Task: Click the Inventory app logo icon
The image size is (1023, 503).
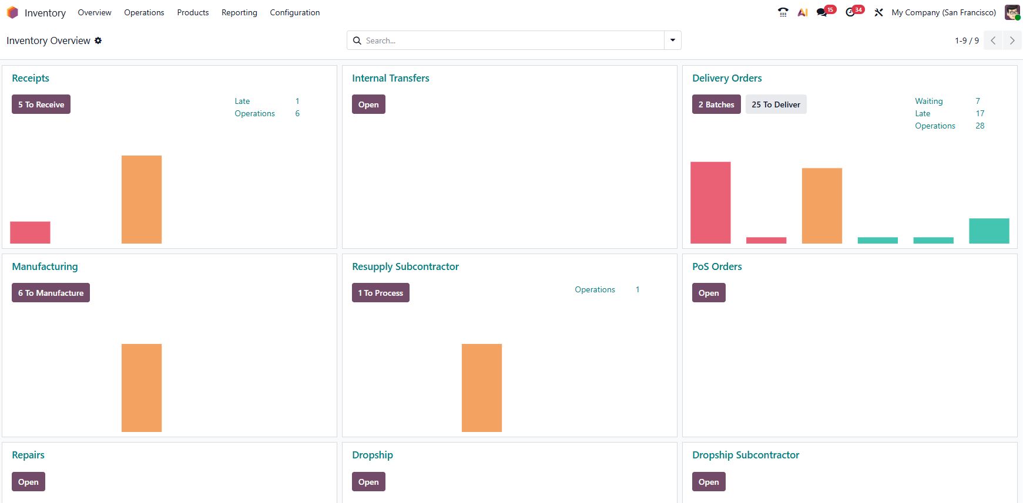Action: click(12, 12)
